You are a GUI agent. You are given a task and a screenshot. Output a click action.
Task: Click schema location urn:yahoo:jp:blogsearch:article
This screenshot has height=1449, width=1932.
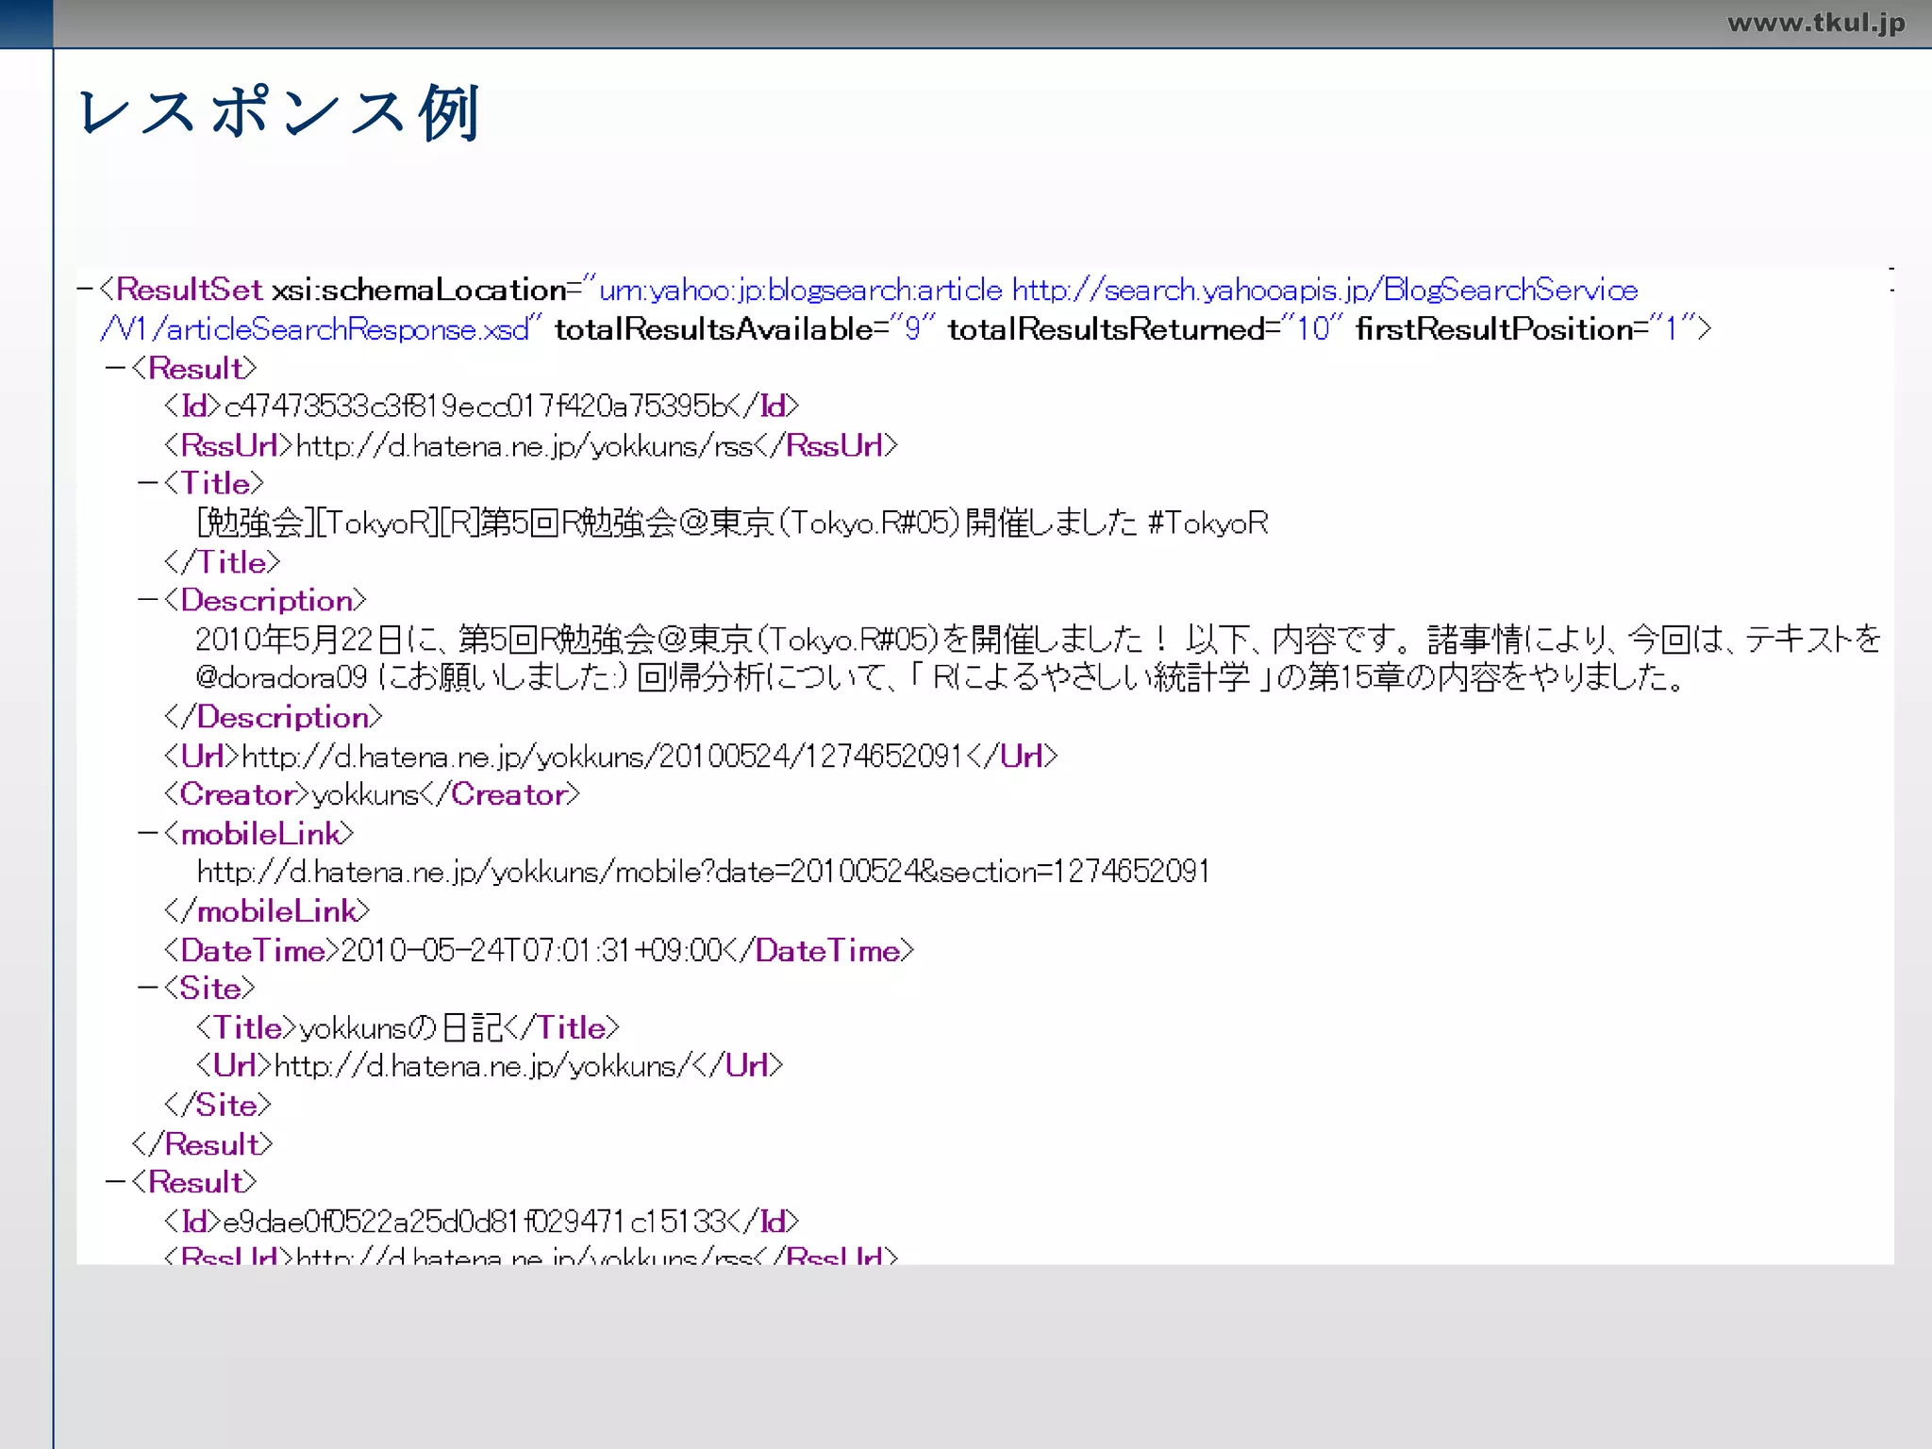pyautogui.click(x=800, y=290)
